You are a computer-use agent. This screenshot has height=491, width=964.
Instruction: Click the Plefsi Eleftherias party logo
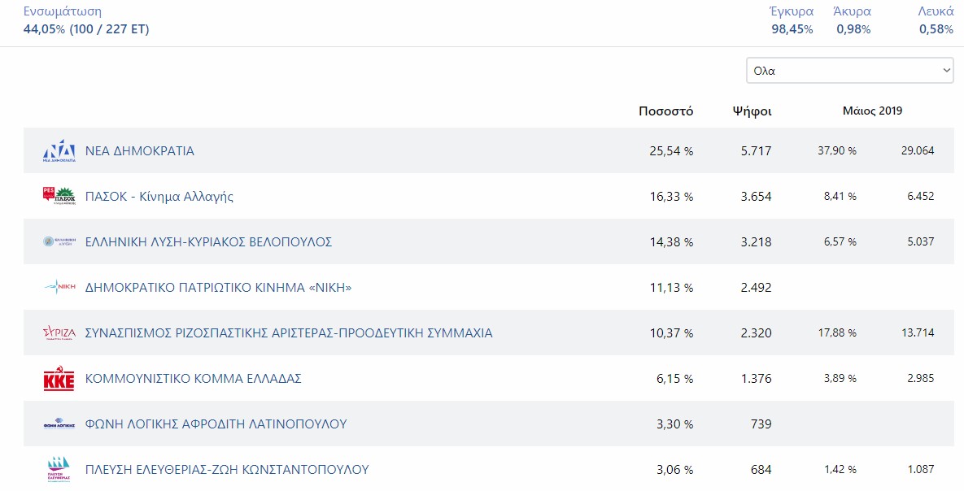click(x=59, y=470)
